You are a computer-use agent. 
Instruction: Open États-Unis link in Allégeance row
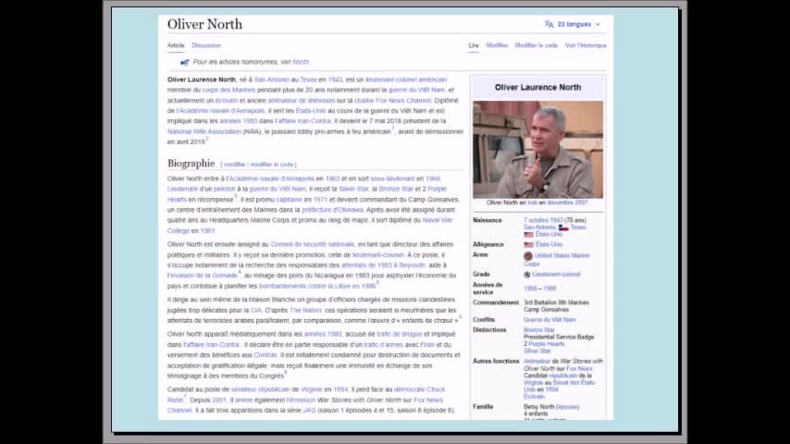coord(549,244)
